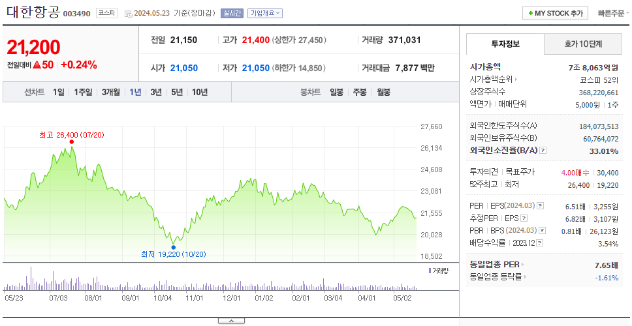Click the calendar clock icon before 2024.05.23
Image resolution: width=632 pixels, height=326 pixels.
point(128,14)
